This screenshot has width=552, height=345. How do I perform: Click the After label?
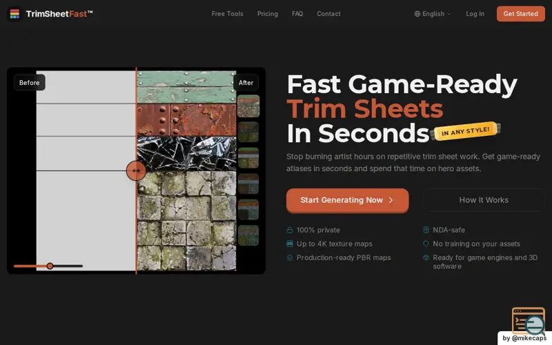point(246,83)
